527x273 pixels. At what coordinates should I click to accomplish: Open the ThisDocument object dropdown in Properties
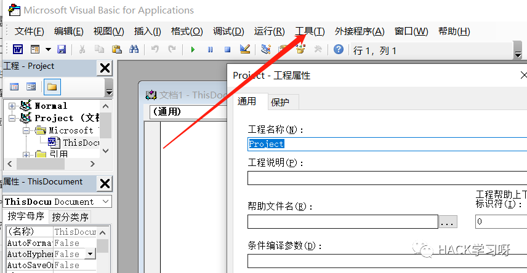tap(105, 202)
